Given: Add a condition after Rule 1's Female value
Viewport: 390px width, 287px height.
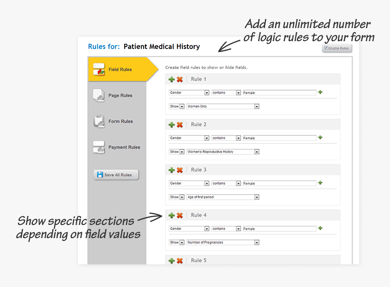Looking at the screenshot, I should [320, 92].
